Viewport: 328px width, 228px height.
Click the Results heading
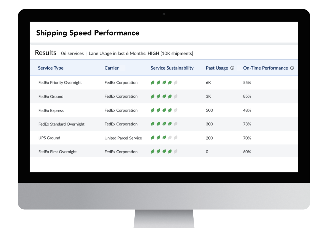click(x=46, y=53)
